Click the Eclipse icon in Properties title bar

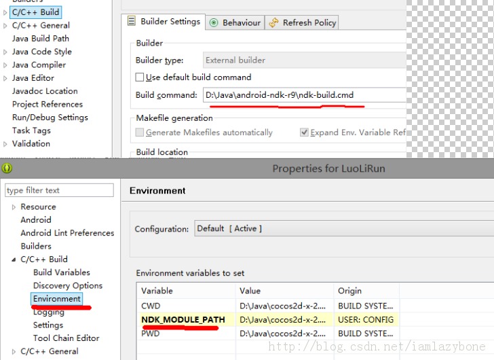coord(7,168)
